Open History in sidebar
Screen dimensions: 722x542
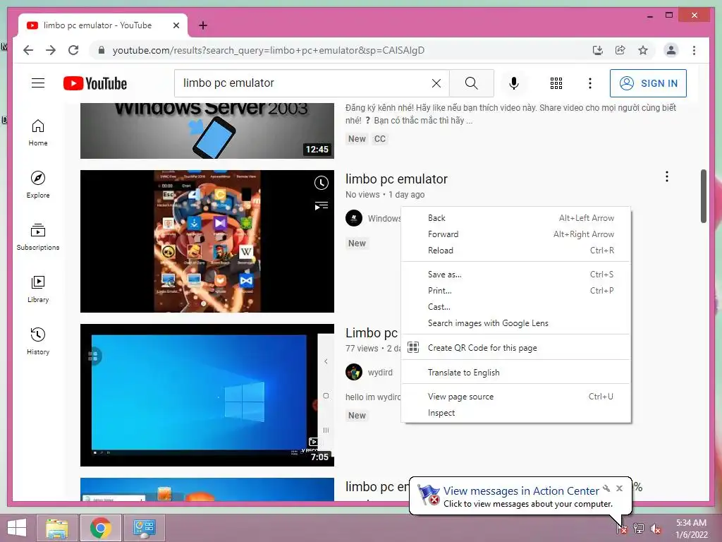coord(38,342)
